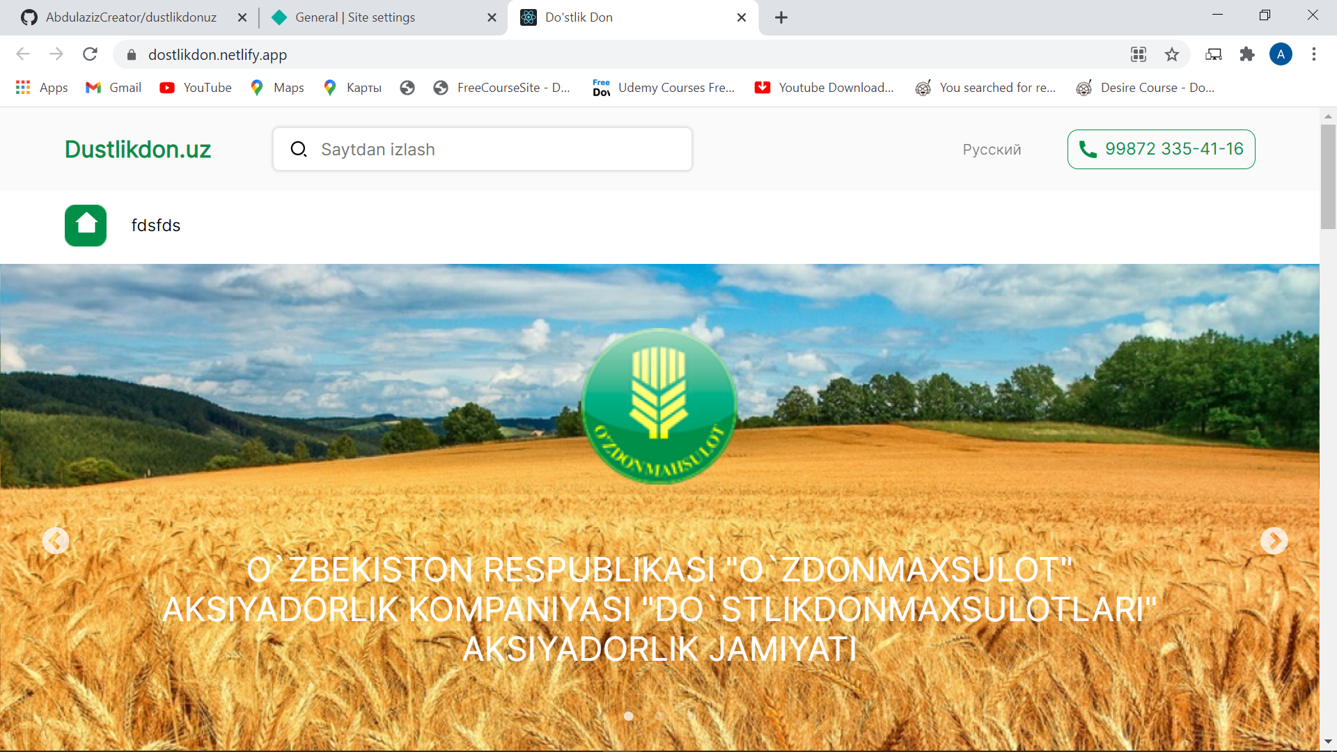Close the GitHub dustlikdonuz tab
Screen dimensions: 1337x752
(x=242, y=17)
